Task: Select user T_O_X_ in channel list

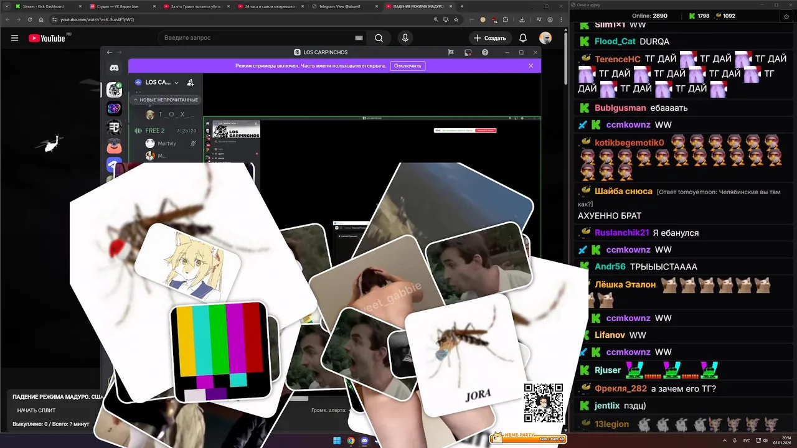Action: coord(171,115)
